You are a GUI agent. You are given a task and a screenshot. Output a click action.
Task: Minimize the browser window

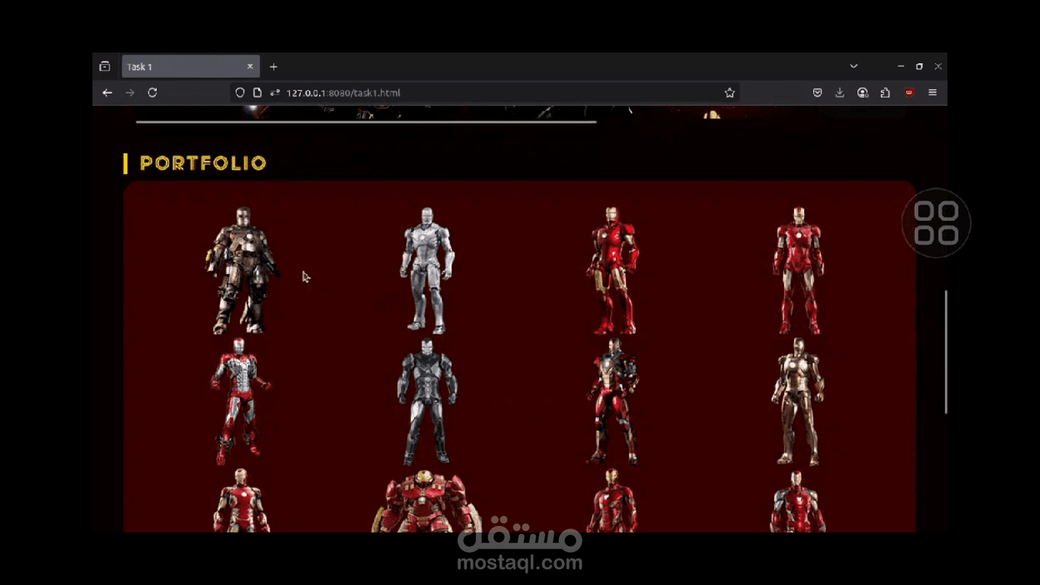[x=901, y=66]
